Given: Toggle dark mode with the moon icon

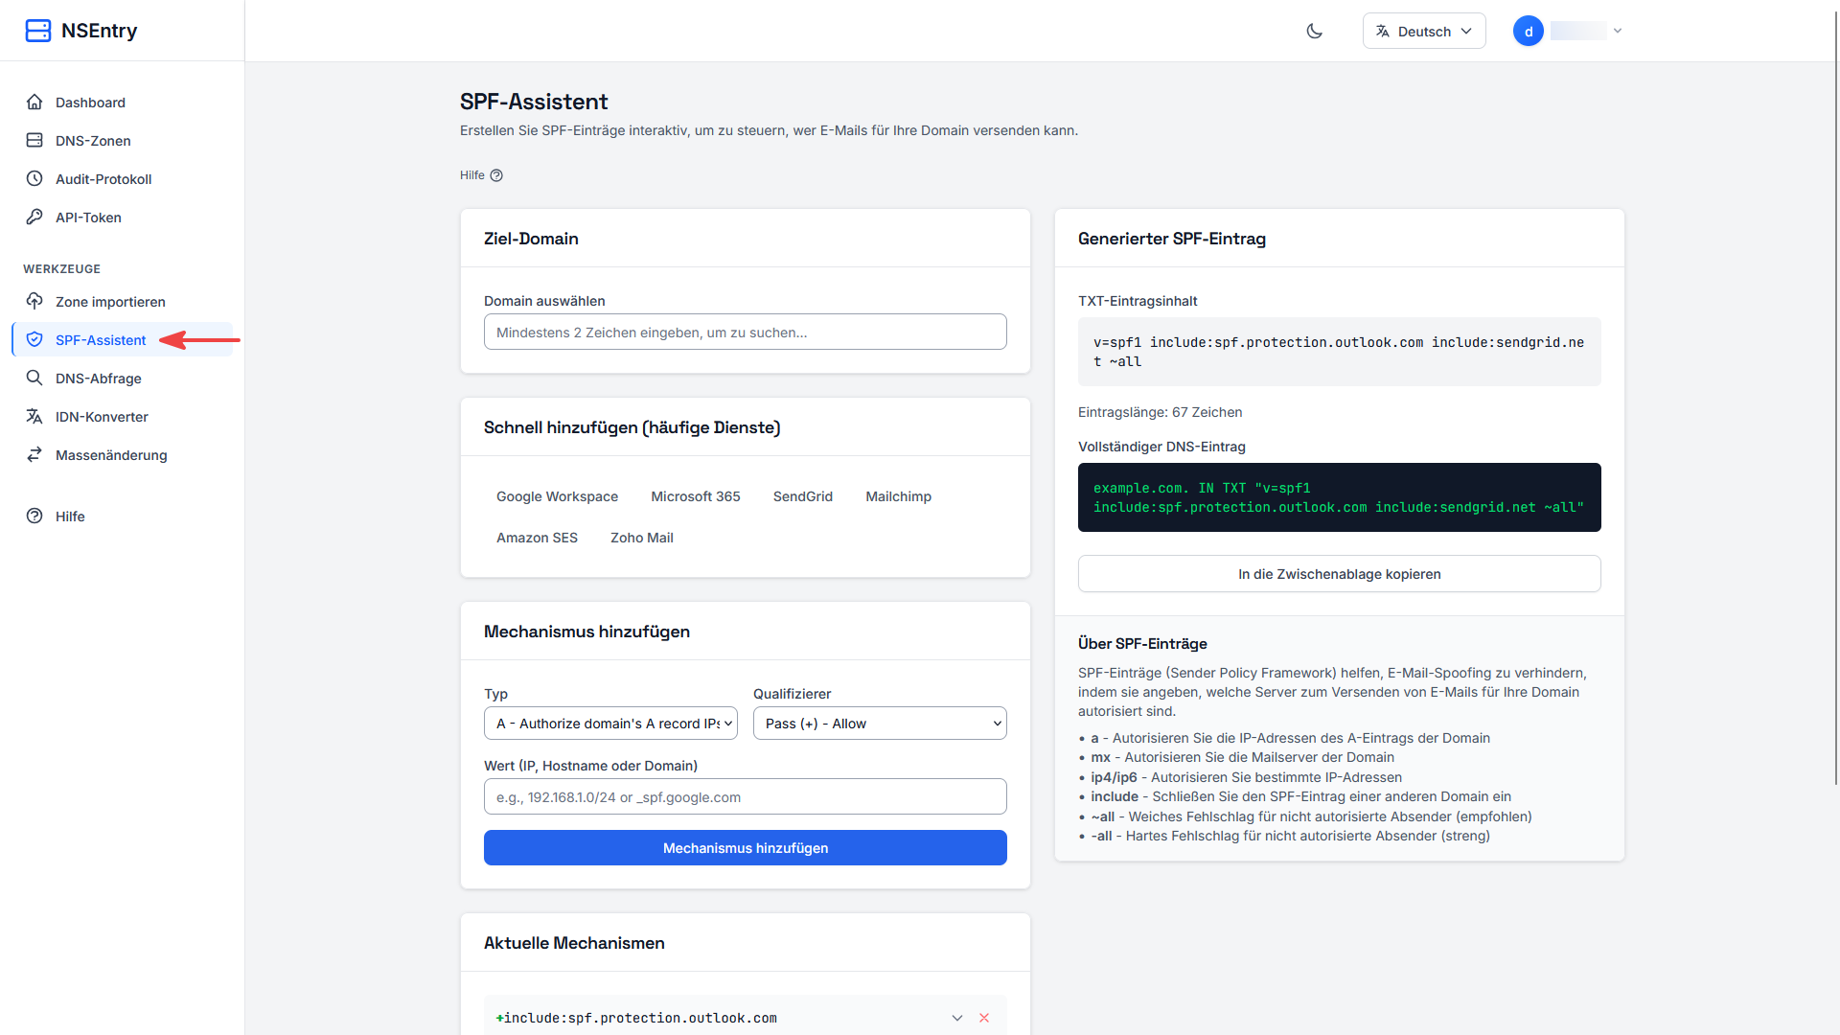Looking at the screenshot, I should point(1315,31).
